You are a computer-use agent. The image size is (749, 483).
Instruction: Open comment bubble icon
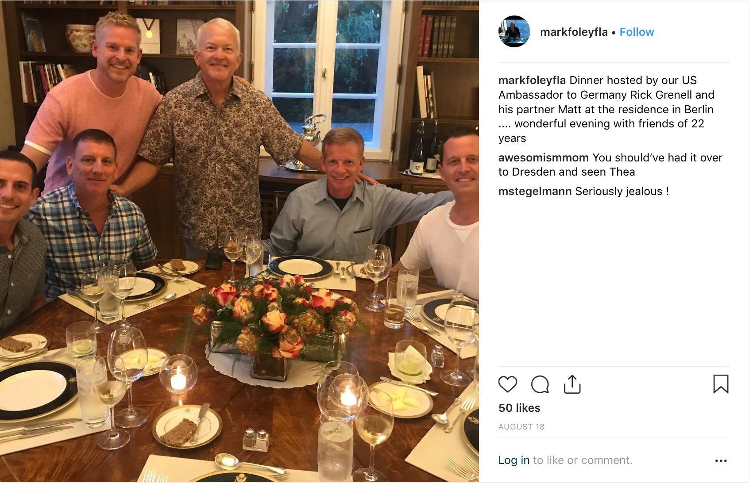[540, 384]
